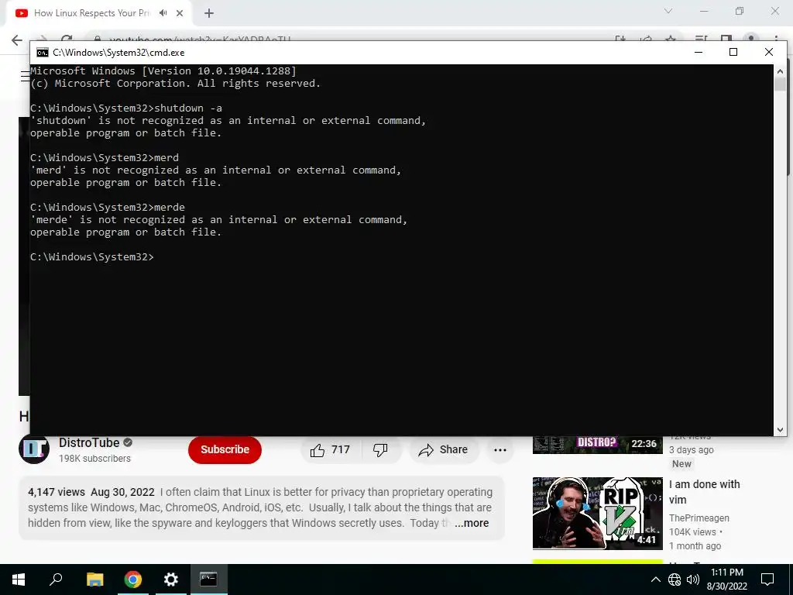Close the YouTube browser tab
Screen dimensions: 793x595
click(x=180, y=13)
